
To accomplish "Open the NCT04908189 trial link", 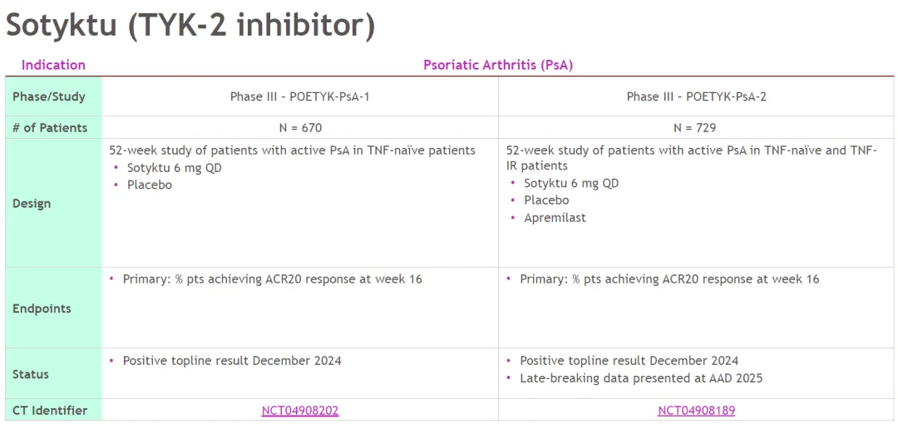I will 696,411.
